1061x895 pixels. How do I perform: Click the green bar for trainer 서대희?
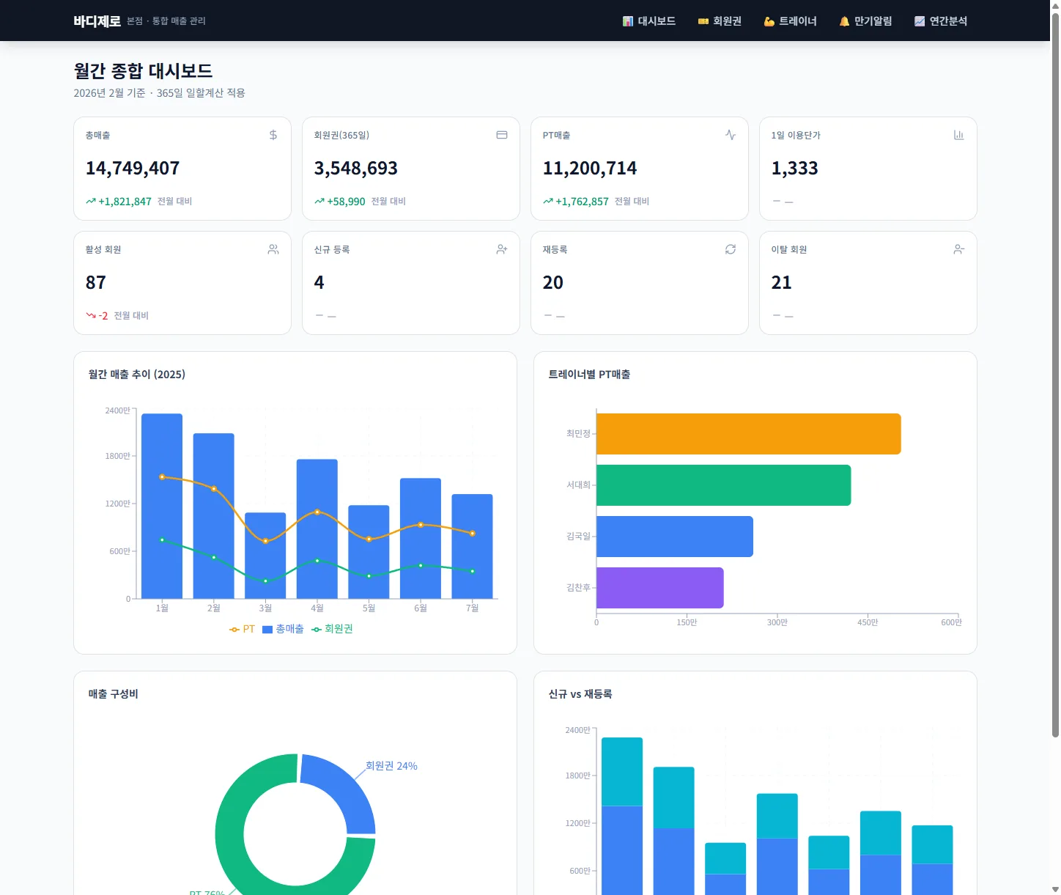coord(723,485)
